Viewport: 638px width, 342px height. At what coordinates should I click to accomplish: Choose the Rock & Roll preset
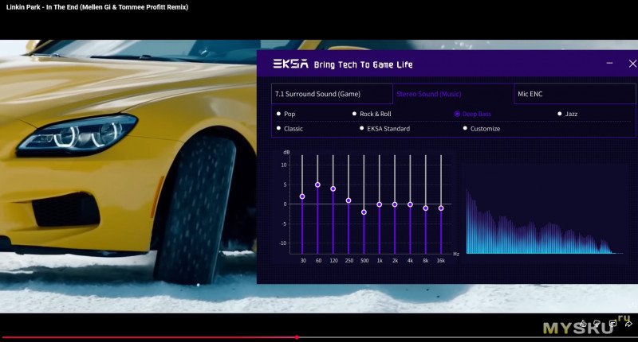tap(355, 114)
